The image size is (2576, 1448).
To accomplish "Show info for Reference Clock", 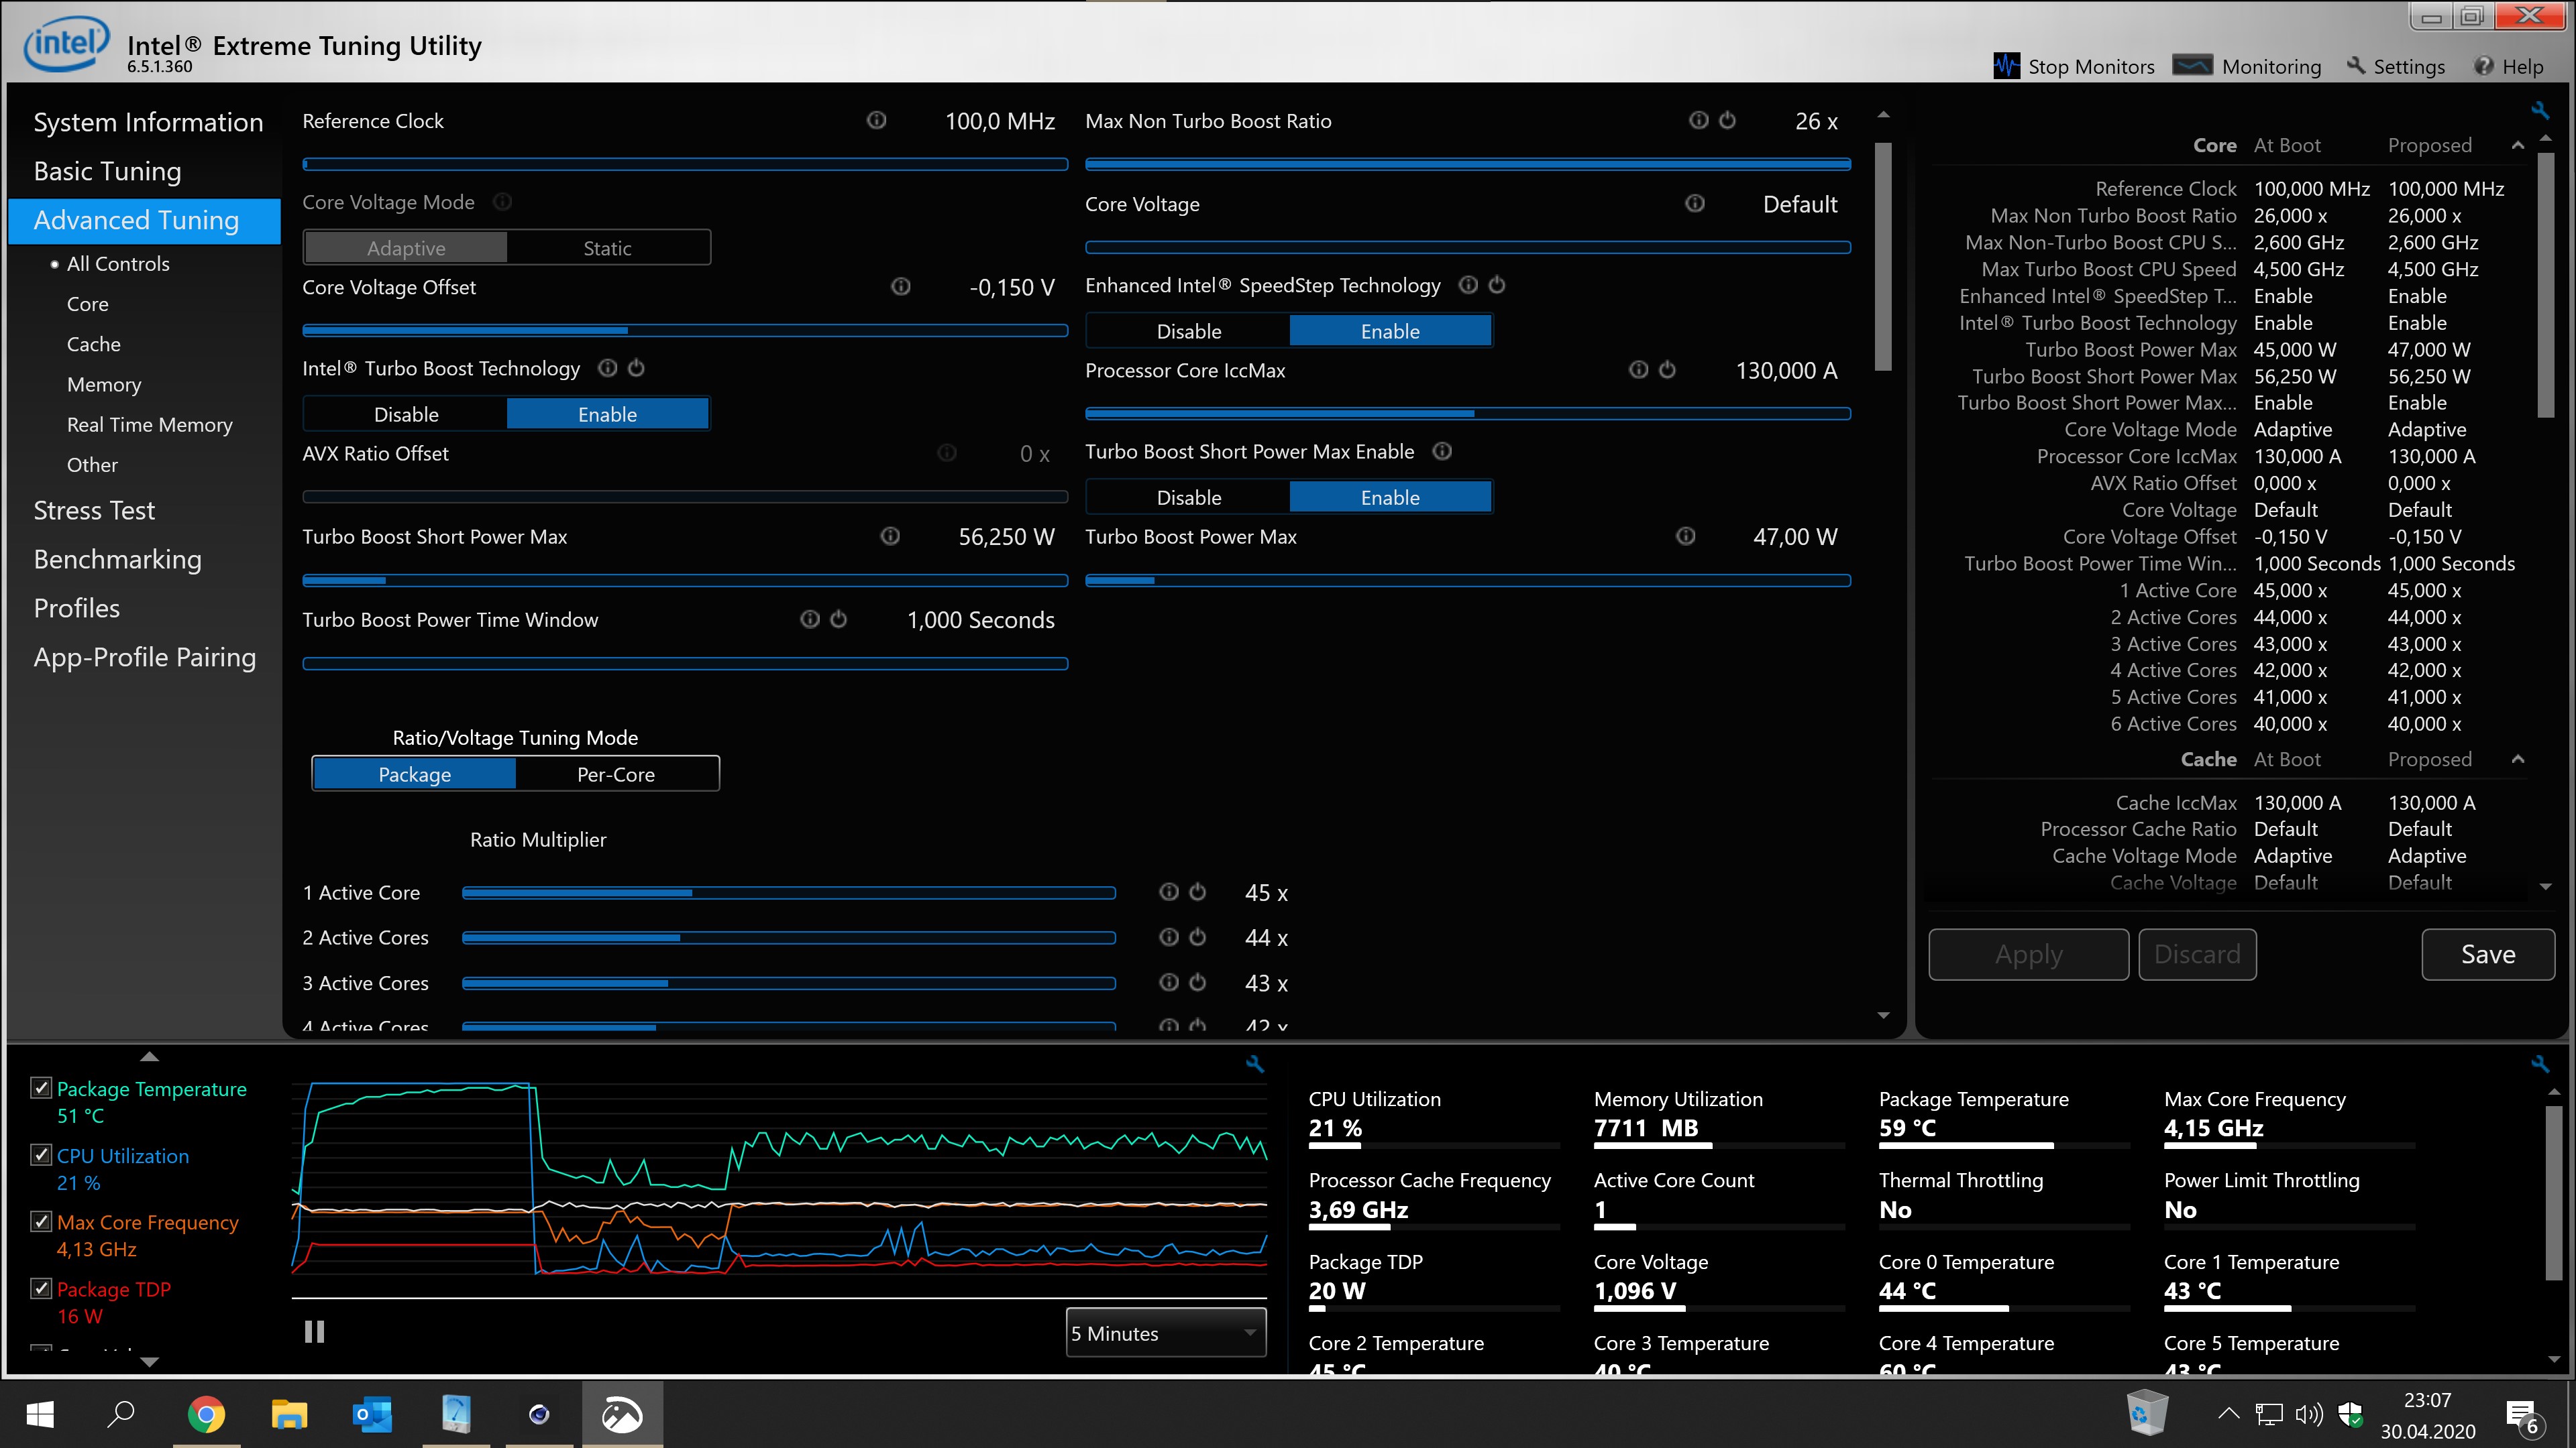I will (x=876, y=120).
